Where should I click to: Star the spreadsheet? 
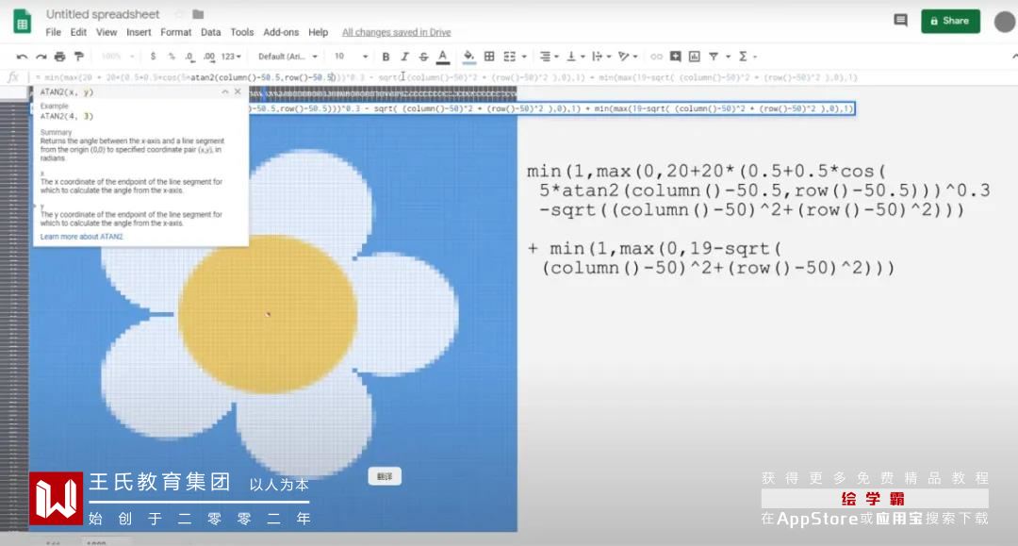click(178, 14)
